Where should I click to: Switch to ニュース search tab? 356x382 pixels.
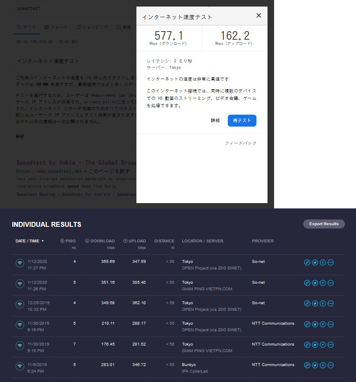(56, 27)
